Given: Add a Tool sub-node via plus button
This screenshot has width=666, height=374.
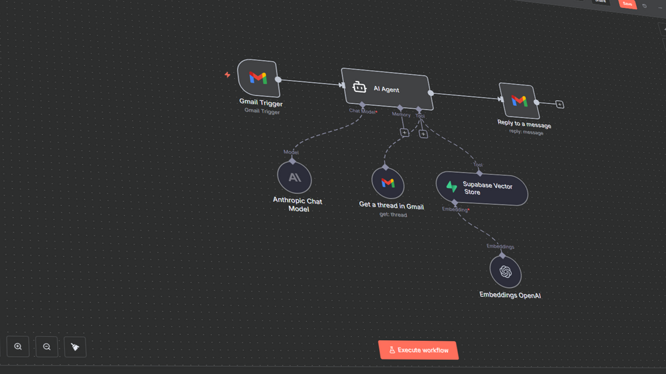Looking at the screenshot, I should pos(423,134).
